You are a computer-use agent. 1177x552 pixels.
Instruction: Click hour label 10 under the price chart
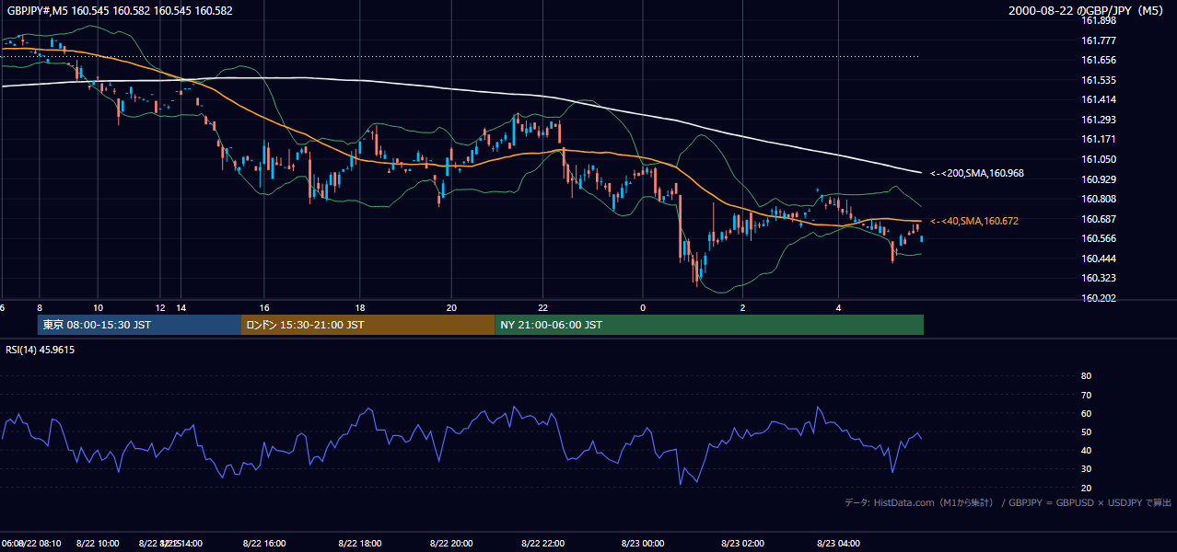(x=98, y=307)
